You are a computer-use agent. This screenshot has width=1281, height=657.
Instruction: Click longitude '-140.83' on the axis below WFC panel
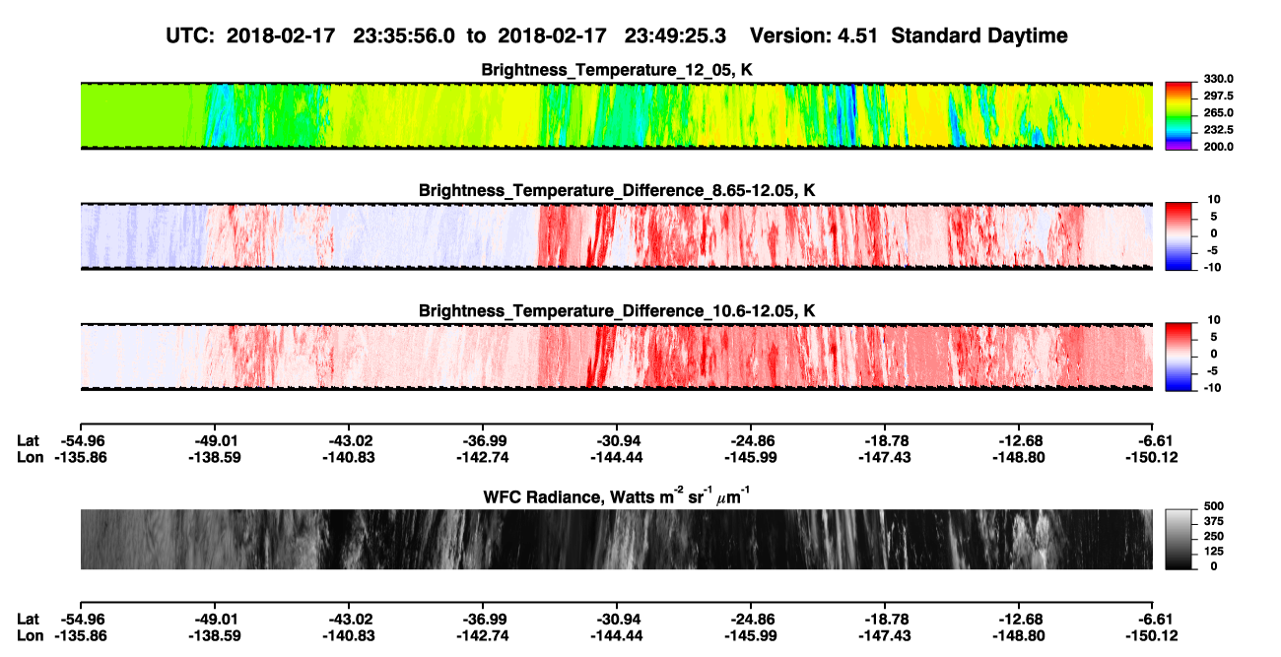click(x=348, y=635)
